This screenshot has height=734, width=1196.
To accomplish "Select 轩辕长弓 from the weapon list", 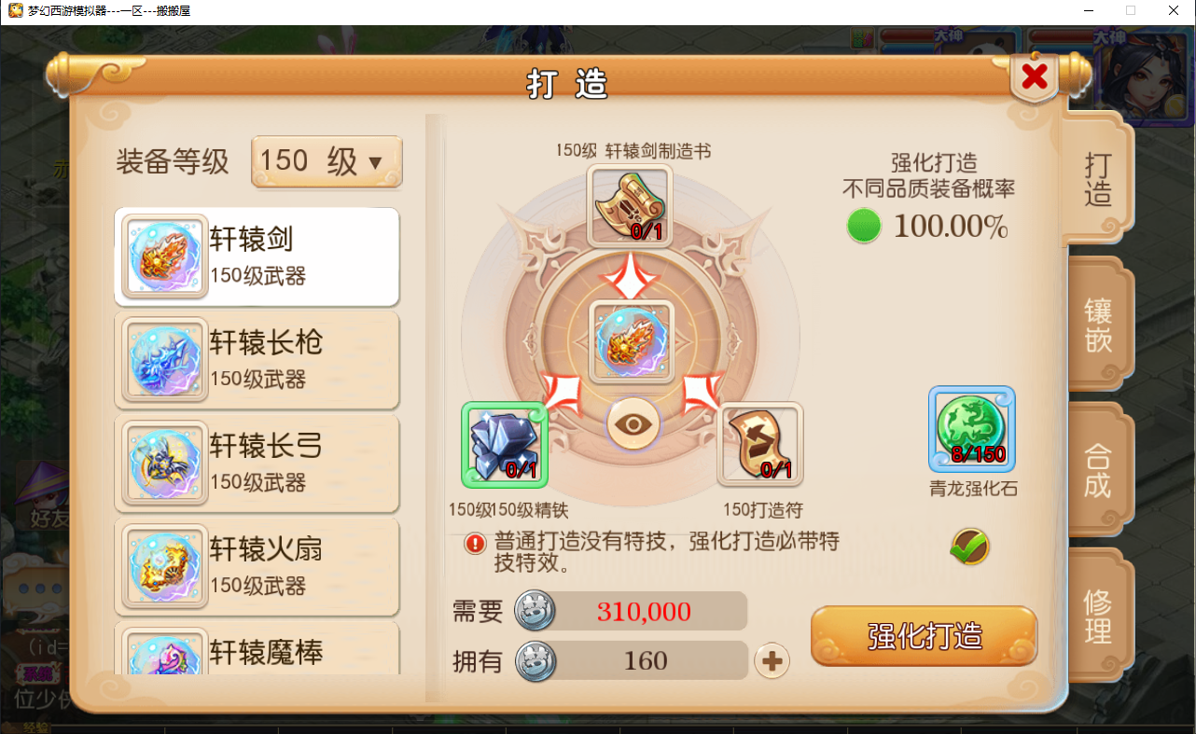I will tap(257, 464).
